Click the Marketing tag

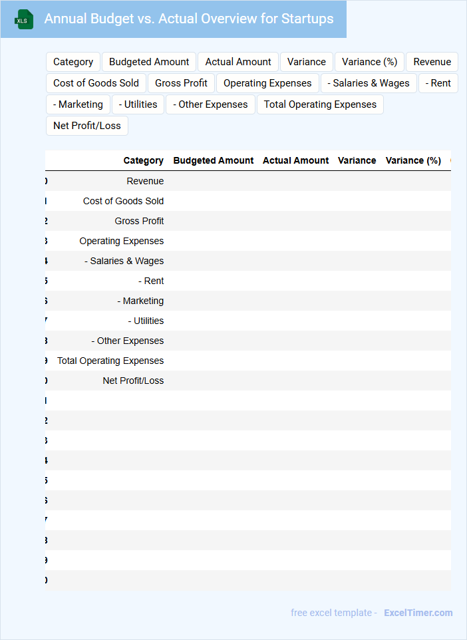point(78,104)
